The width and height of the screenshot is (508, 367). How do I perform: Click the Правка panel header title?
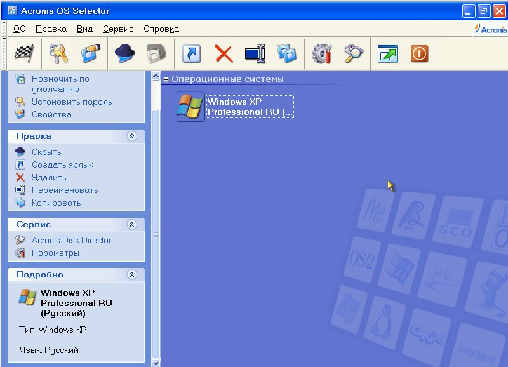pyautogui.click(x=34, y=136)
